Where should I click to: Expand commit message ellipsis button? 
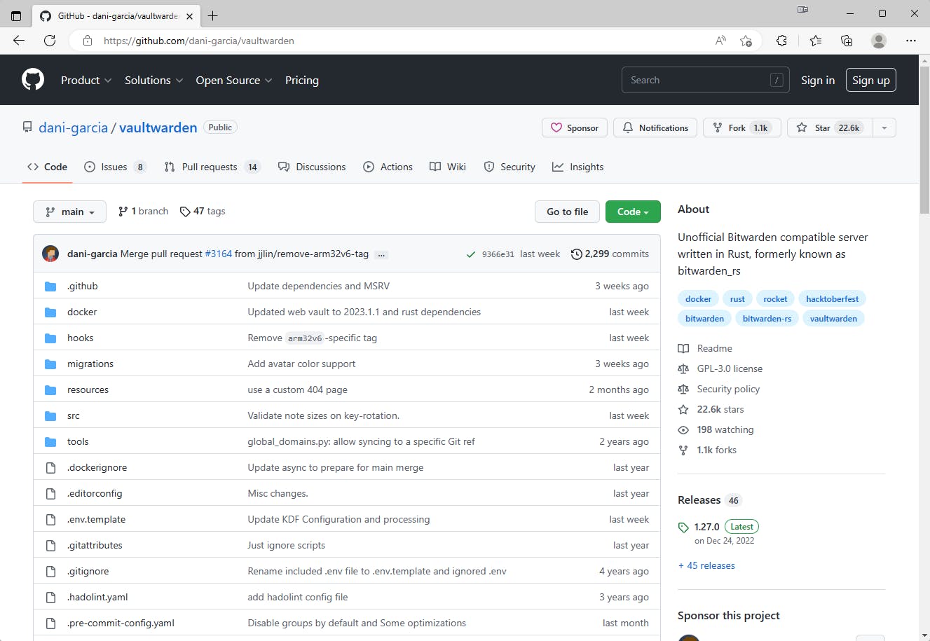381,254
